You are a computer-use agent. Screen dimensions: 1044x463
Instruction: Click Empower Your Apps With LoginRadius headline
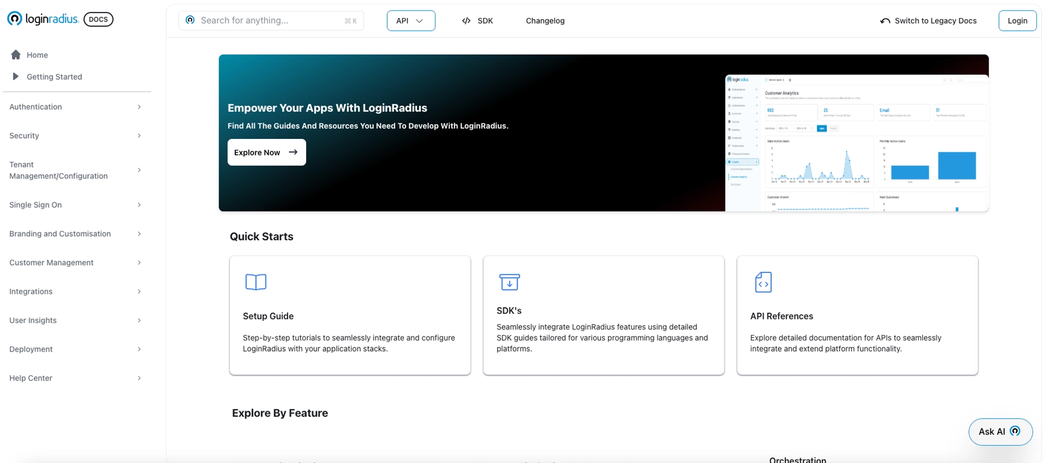327,107
